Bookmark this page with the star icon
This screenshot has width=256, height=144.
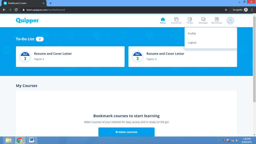pyautogui.click(x=226, y=10)
